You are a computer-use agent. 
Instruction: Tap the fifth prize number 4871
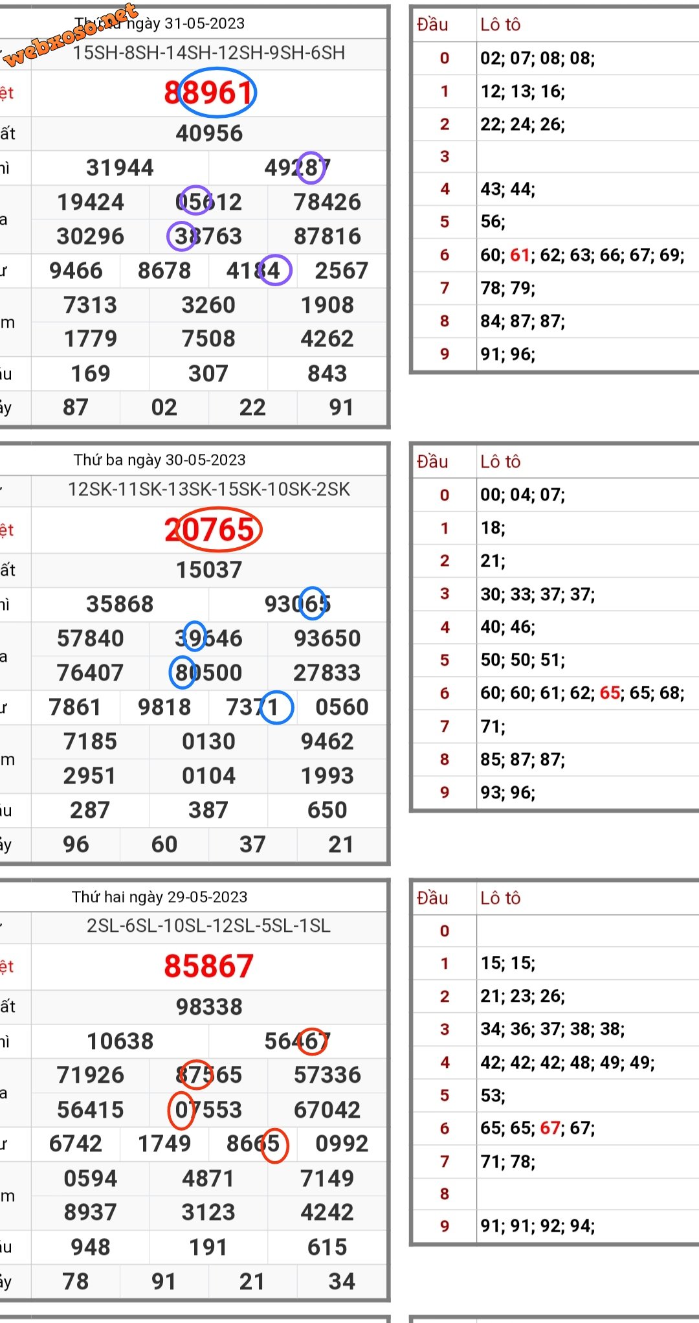[208, 1179]
